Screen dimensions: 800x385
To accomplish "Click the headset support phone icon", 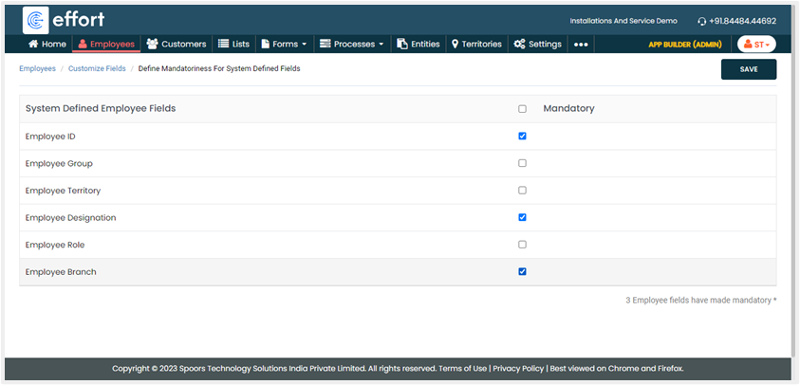I will pyautogui.click(x=701, y=21).
